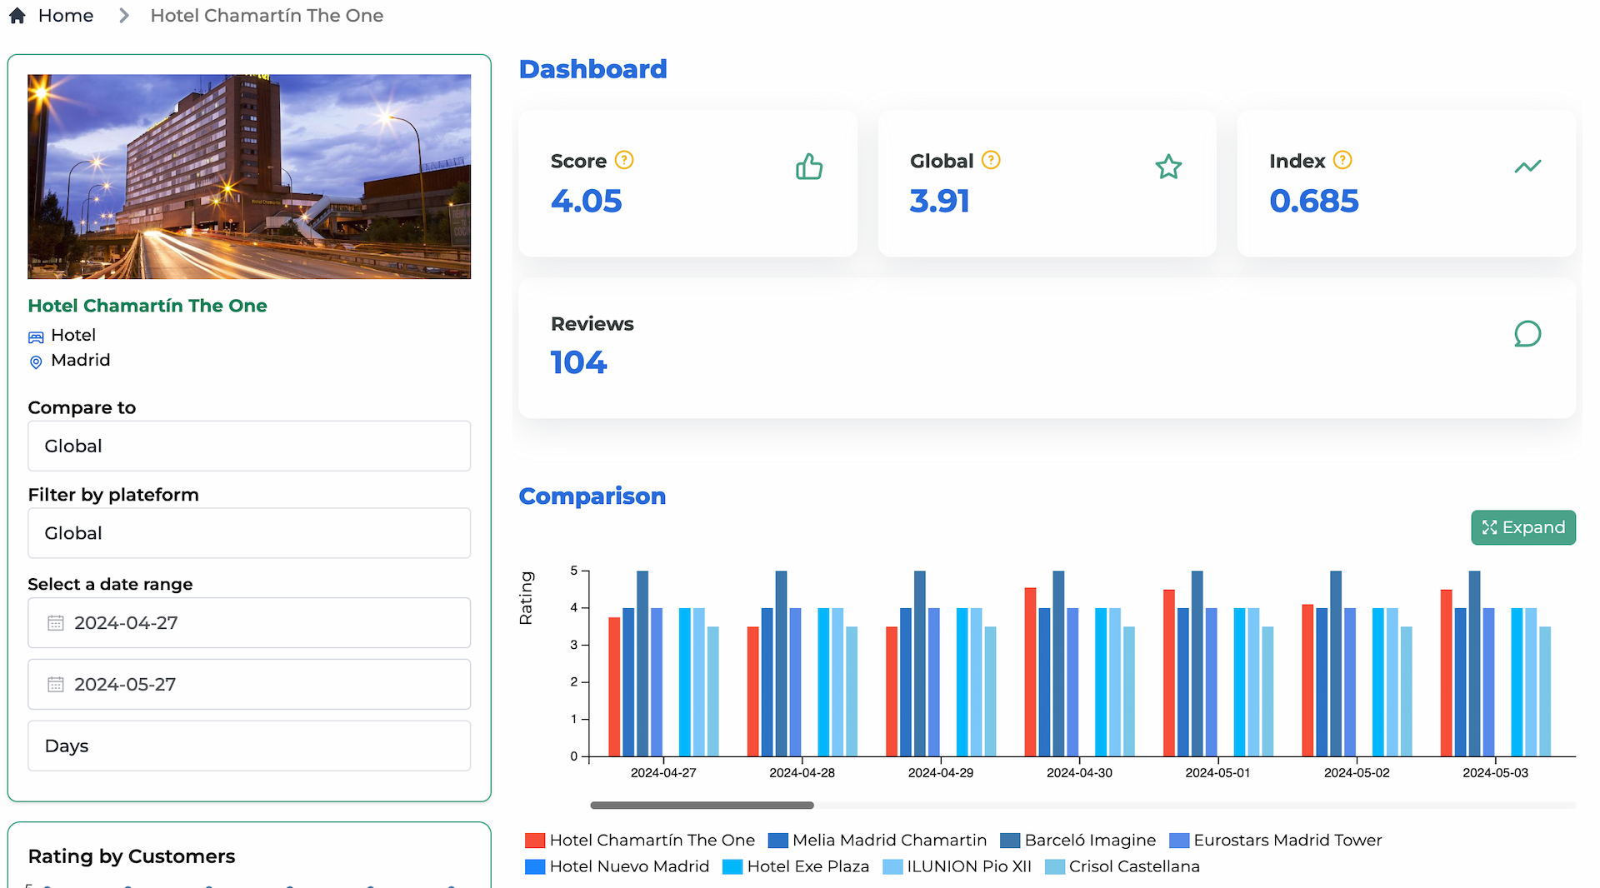Click the bed icon next to Hotel
This screenshot has width=1600, height=888.
click(36, 337)
